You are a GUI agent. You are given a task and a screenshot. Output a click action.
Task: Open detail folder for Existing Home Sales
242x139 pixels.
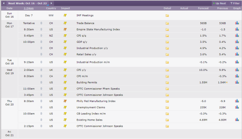pyautogui.click(x=167, y=120)
